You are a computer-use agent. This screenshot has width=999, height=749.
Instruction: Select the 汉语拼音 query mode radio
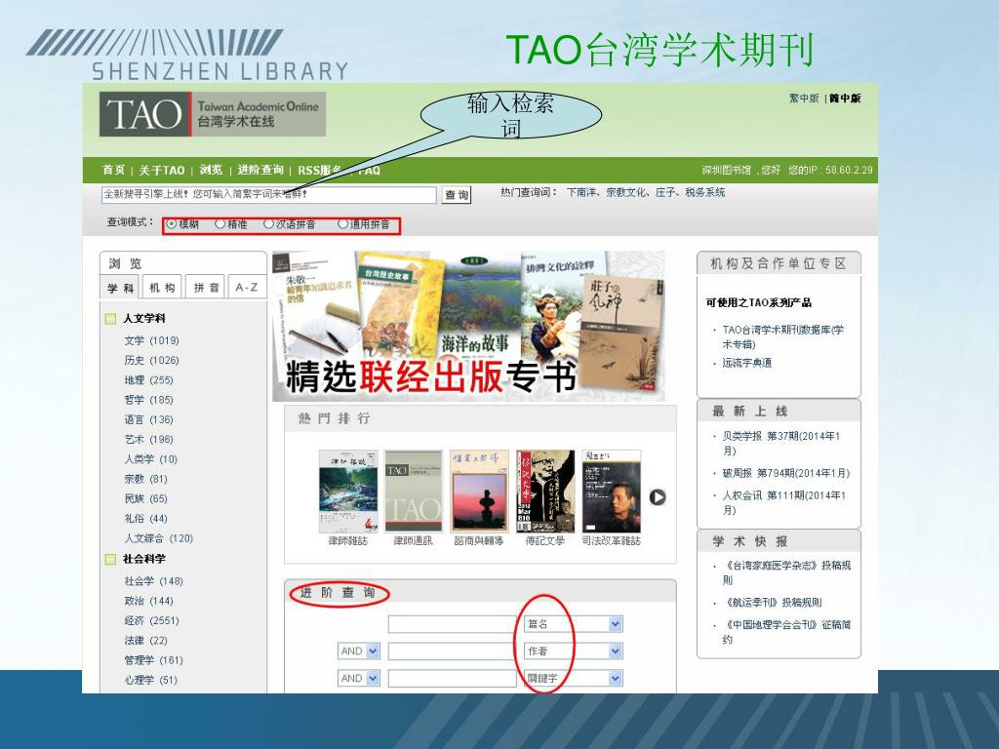(268, 223)
